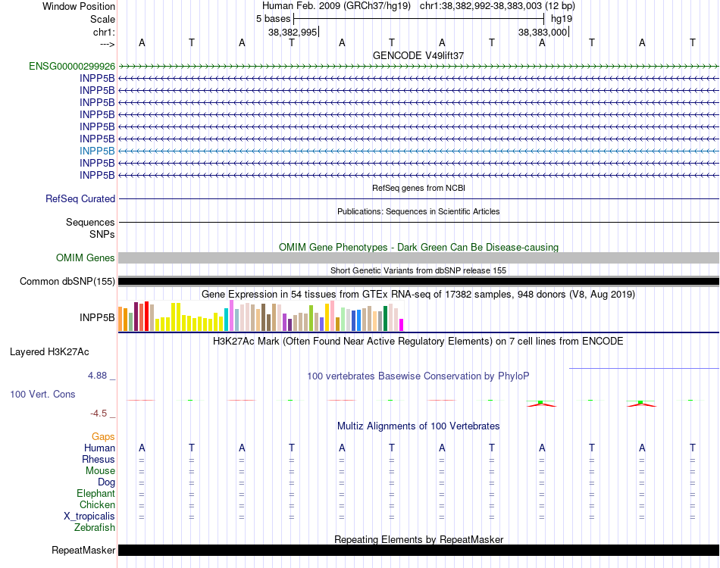720x568 pixels.
Task: Click the Window Position label
Action: click(79, 6)
